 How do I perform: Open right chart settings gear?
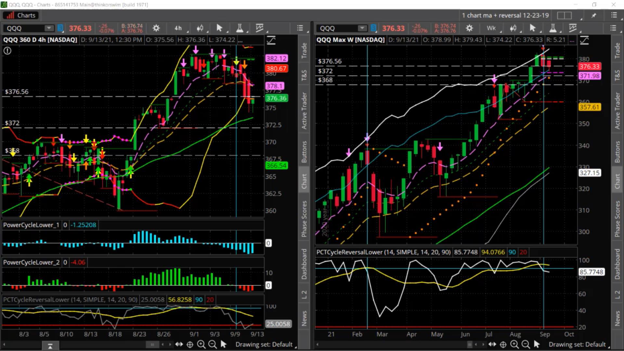pos(469,28)
